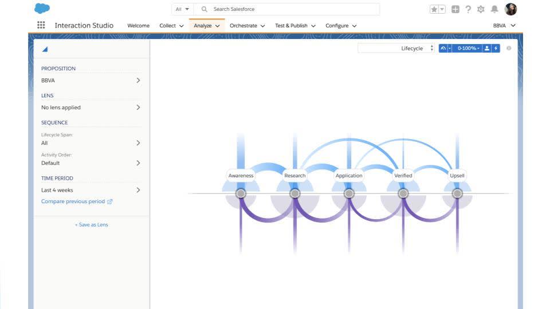550x309 pixels.
Task: Click the grey info icon
Action: click(x=509, y=48)
